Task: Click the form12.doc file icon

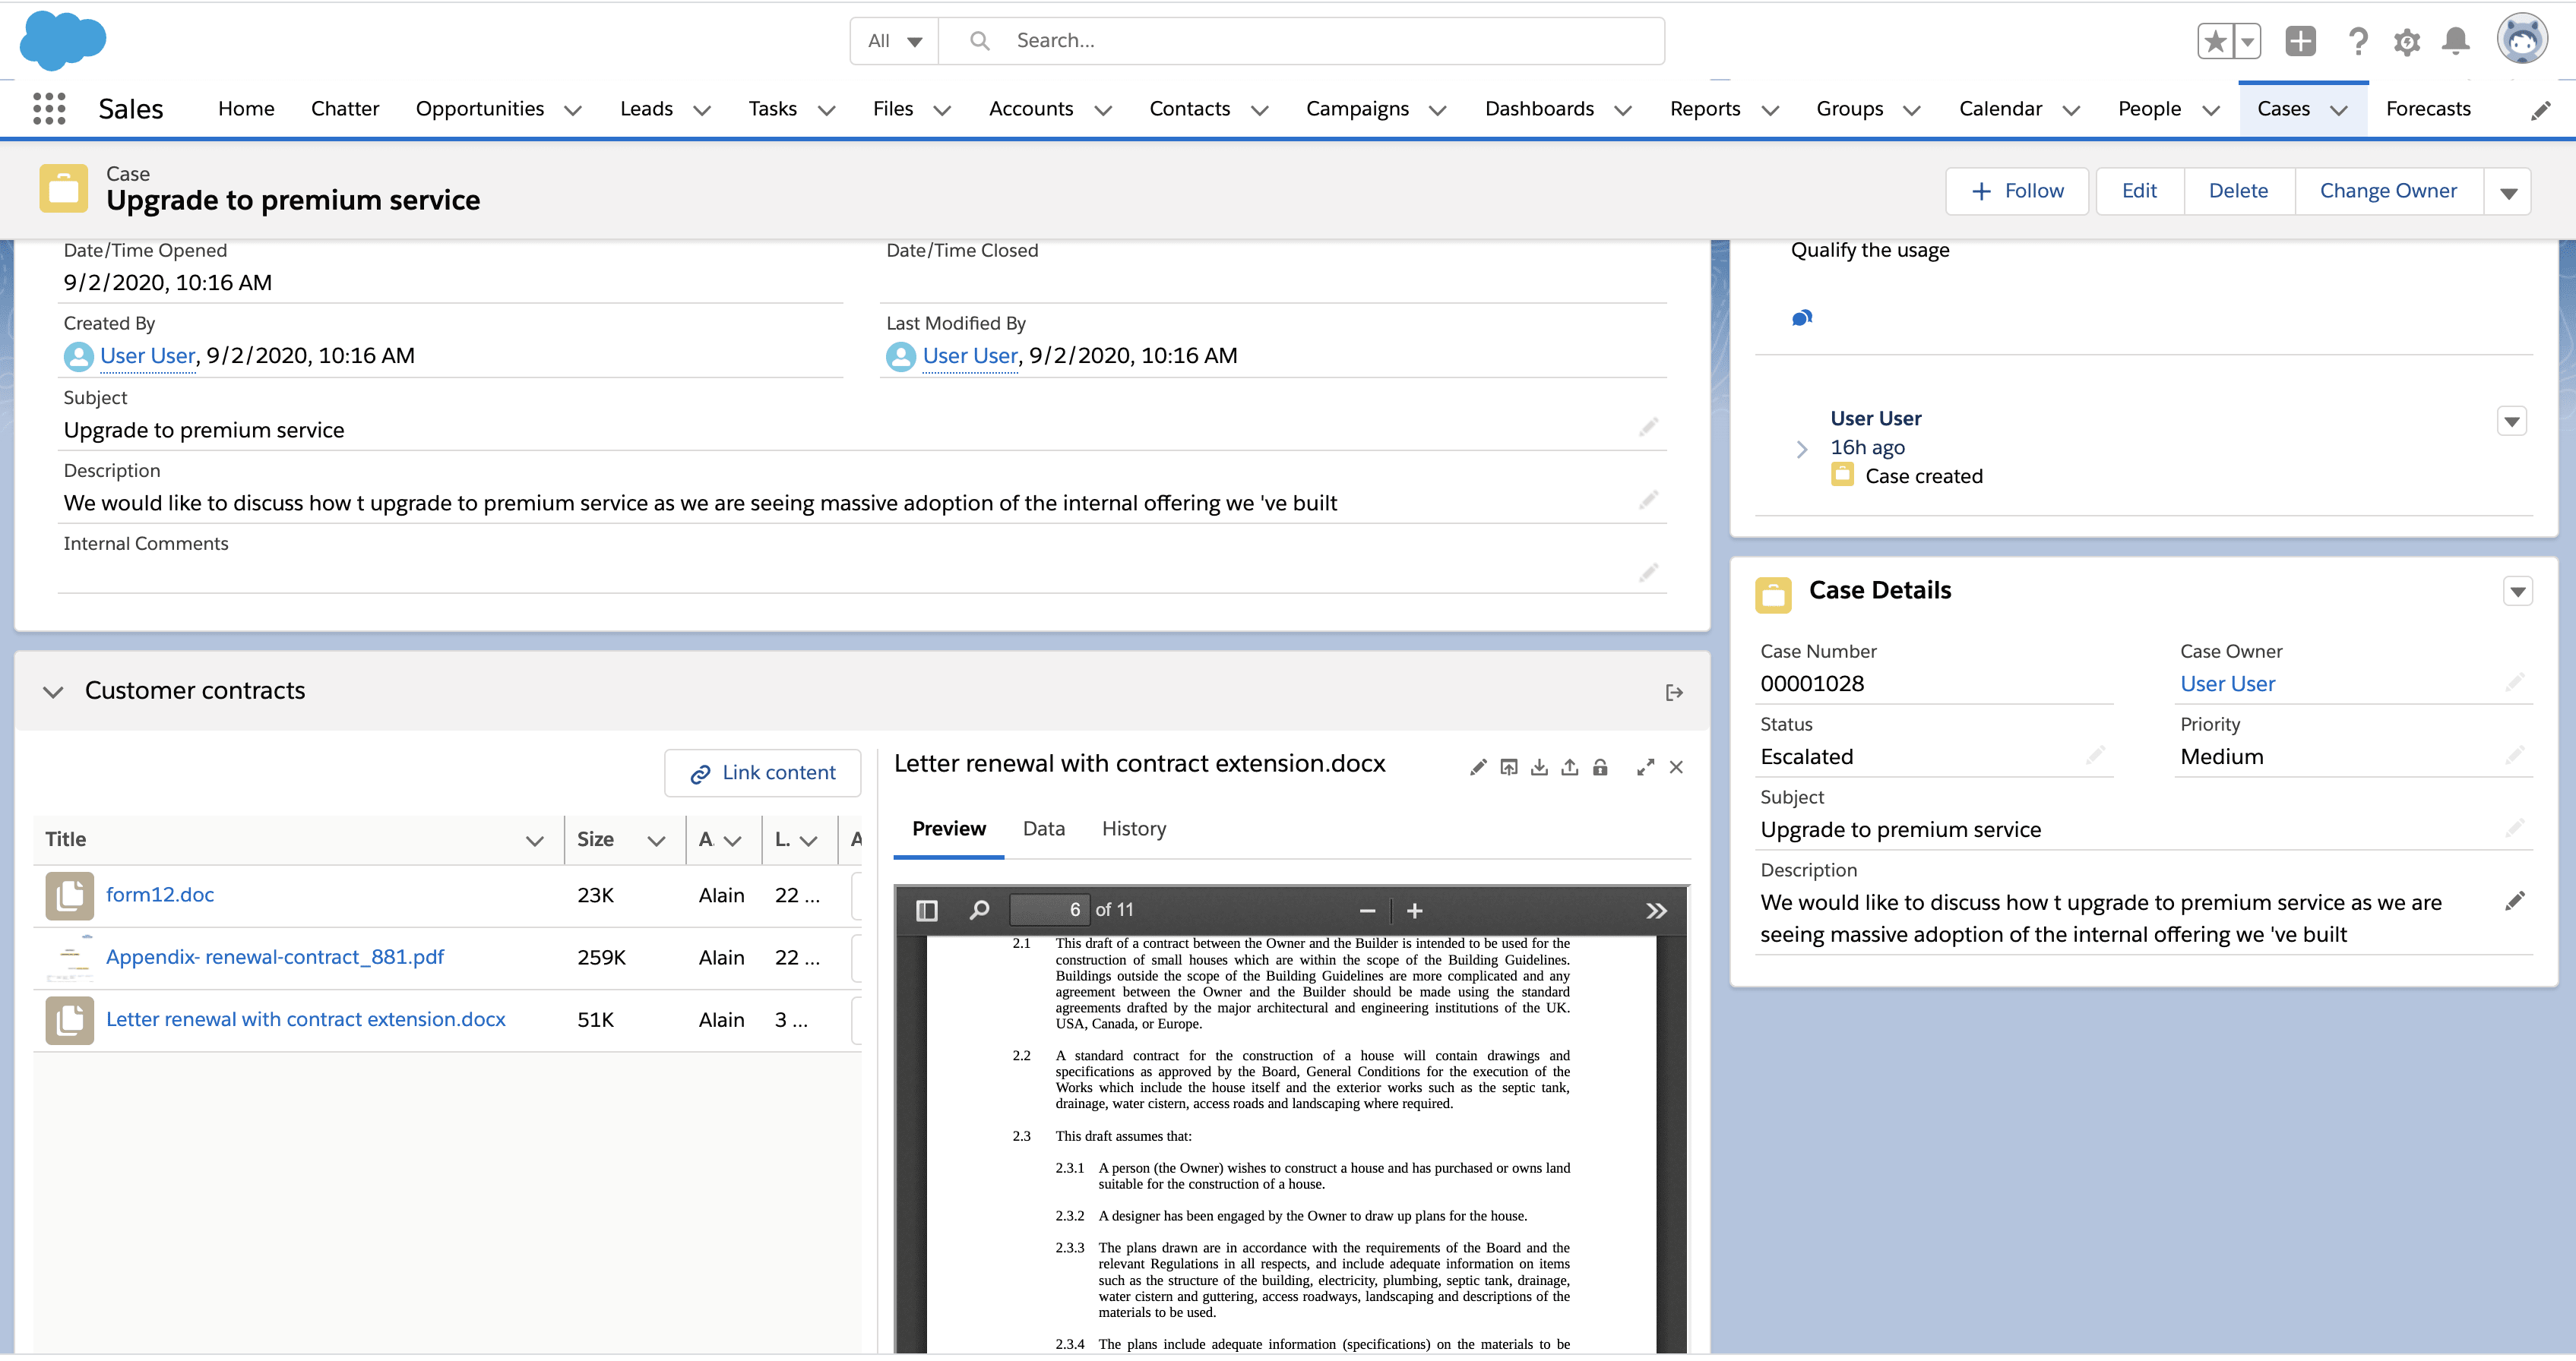Action: click(x=70, y=895)
